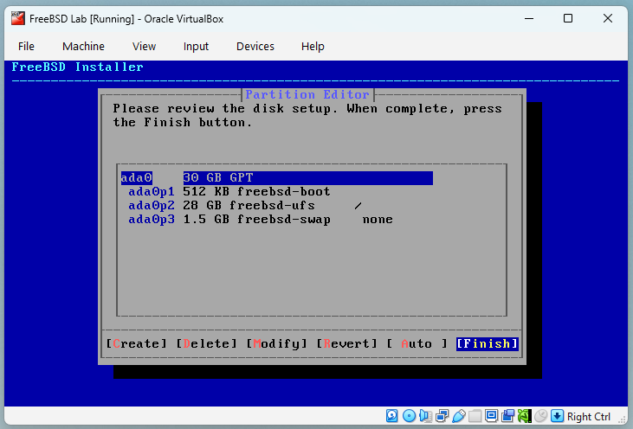This screenshot has width=633, height=429.
Task: Click the green CPU execution status icon
Action: coord(525,416)
